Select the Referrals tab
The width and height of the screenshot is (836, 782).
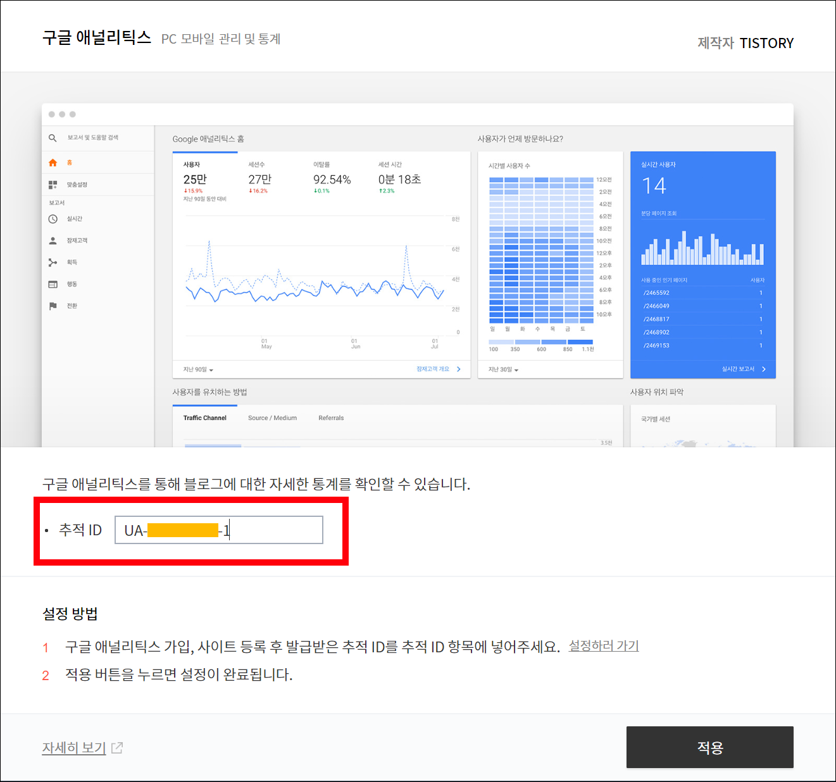331,418
